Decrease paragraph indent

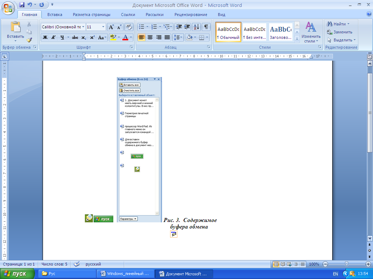tap(179, 27)
